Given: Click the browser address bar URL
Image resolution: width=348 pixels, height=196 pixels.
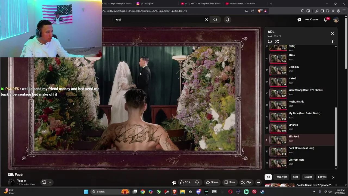Looking at the screenshot, I should pos(144,11).
